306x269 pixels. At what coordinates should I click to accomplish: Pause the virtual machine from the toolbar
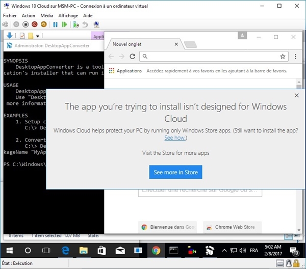point(55,24)
